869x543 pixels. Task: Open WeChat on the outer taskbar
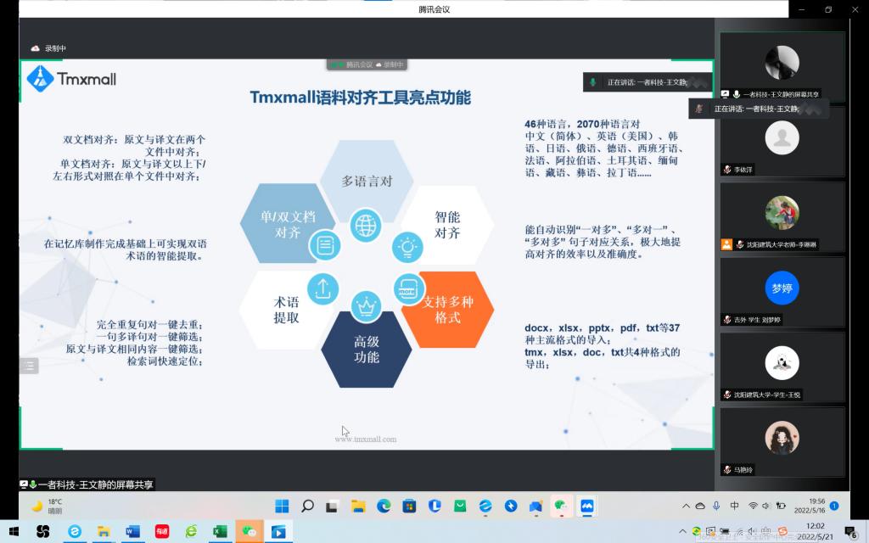pyautogui.click(x=249, y=532)
